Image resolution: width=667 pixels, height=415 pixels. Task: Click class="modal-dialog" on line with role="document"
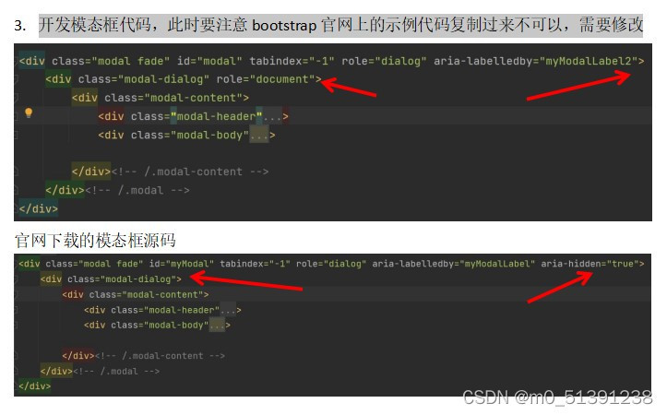[x=143, y=79]
